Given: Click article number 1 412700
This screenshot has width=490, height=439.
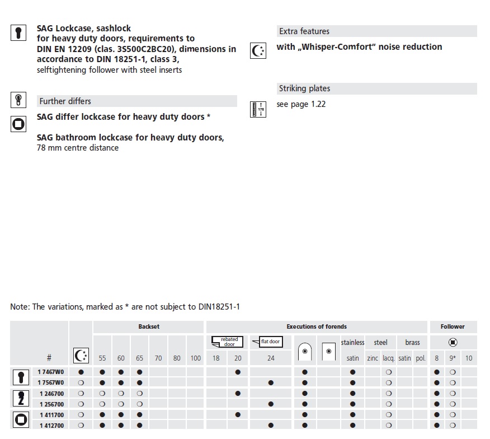Looking at the screenshot, I should point(51,426).
